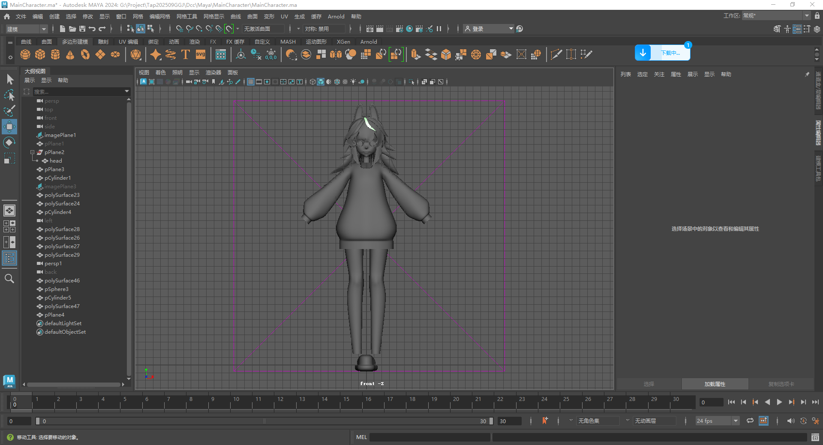Viewport: 823px width, 445px height.
Task: Click the SVG import shelf icon
Action: [x=201, y=54]
